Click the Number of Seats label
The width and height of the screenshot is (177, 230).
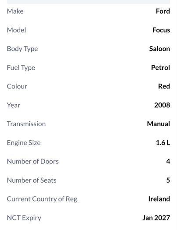click(32, 180)
